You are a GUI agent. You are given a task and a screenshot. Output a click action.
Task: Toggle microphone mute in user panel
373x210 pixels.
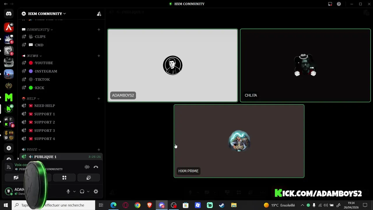[68, 191]
